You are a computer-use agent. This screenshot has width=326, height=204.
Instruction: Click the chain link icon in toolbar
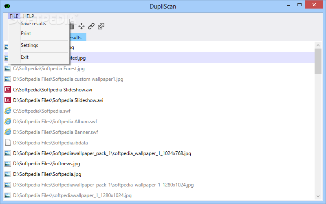[x=91, y=26]
